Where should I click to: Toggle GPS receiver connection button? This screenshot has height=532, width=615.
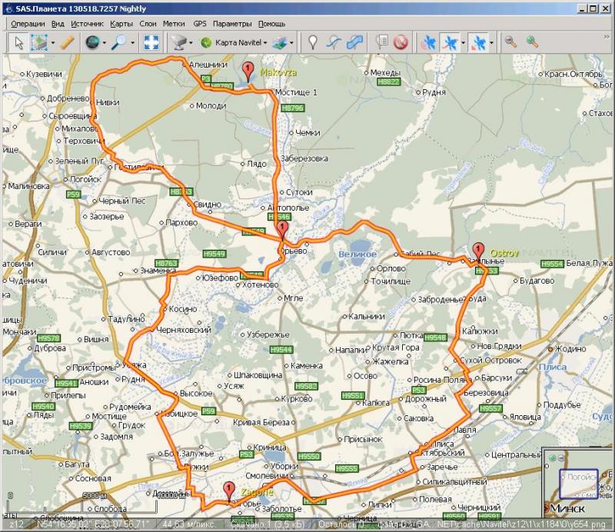(428, 42)
